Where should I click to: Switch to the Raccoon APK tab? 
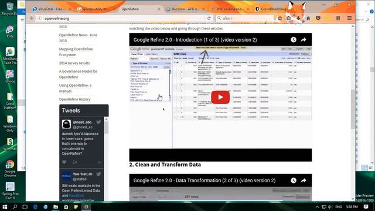coord(185,9)
